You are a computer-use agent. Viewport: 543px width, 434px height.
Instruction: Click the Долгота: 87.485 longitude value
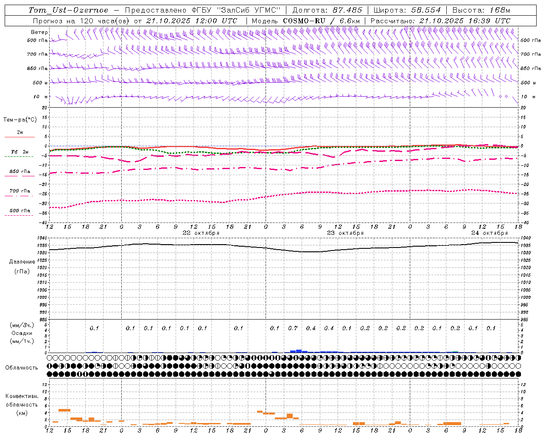point(327,10)
